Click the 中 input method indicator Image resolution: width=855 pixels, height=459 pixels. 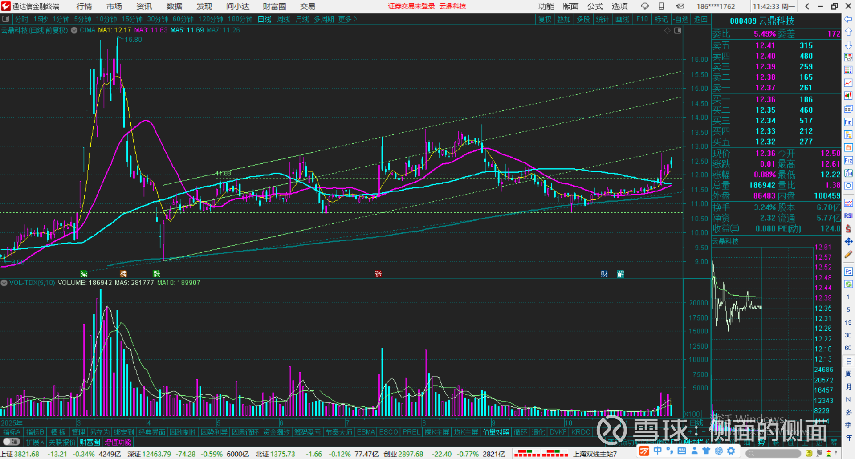(x=657, y=451)
